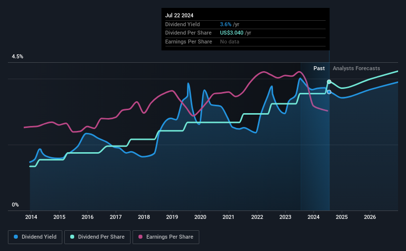
Task: Click the 2018 x-axis label
Action: (144, 217)
